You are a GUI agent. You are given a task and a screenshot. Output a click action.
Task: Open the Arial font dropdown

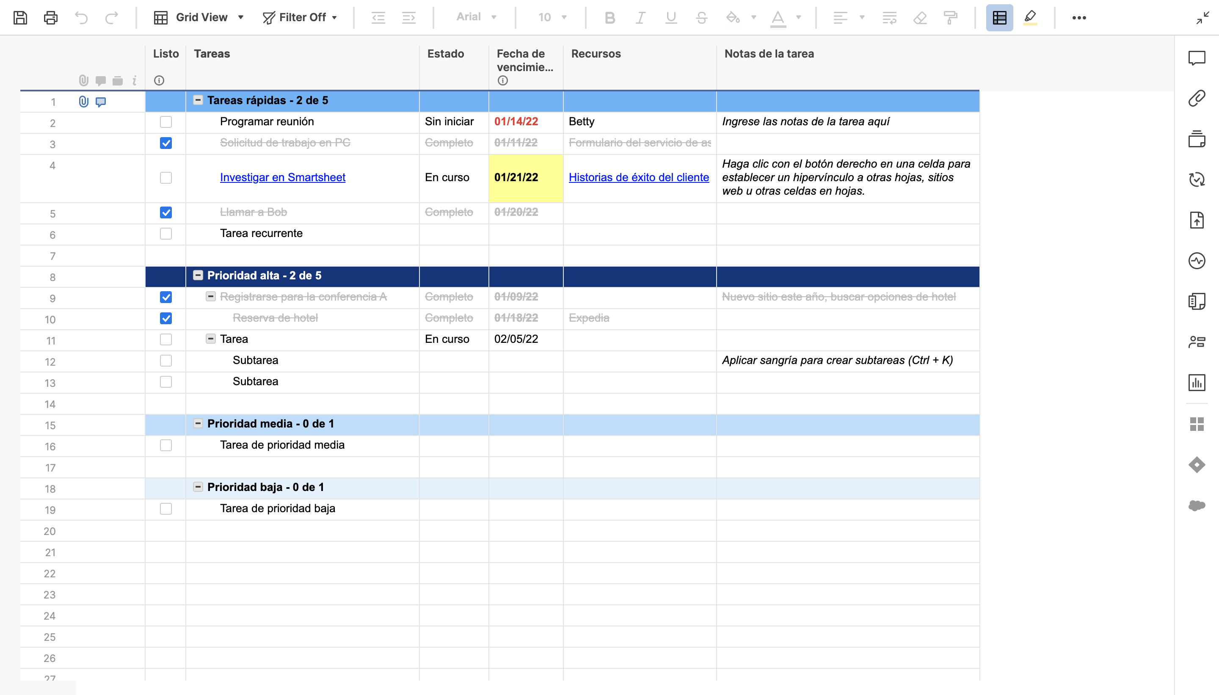point(476,17)
